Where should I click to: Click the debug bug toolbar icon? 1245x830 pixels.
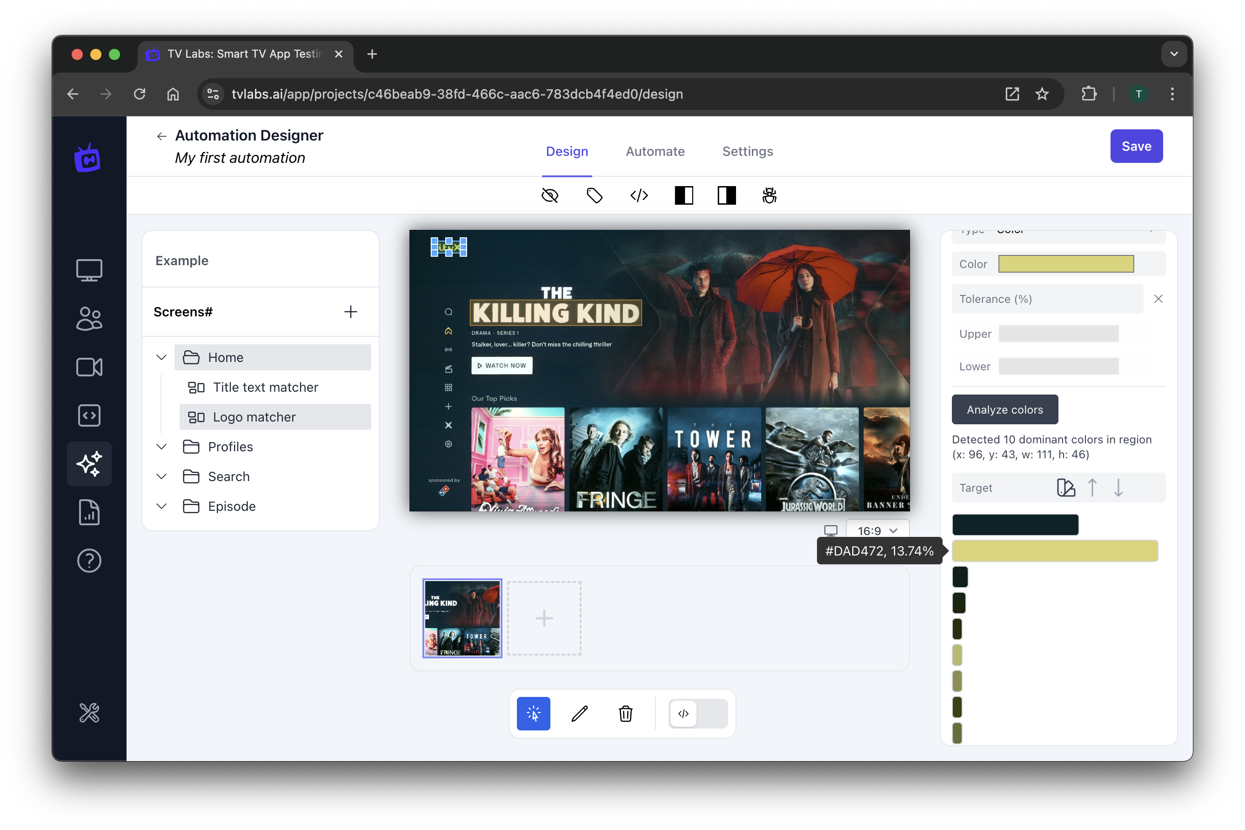[769, 196]
